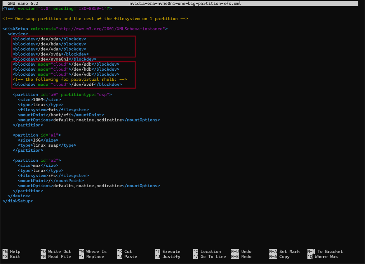Image resolution: width=365 pixels, height=264 pixels.
Task: Click the cloud-mode /dev/sdb blockdev line
Action: [x=66, y=64]
